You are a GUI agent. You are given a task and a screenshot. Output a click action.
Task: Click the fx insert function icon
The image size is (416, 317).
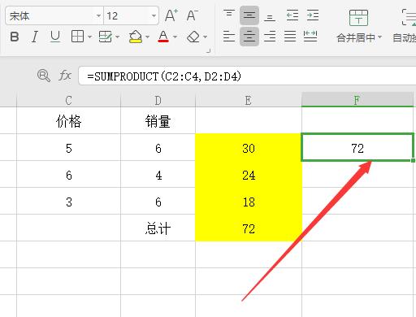coord(65,75)
